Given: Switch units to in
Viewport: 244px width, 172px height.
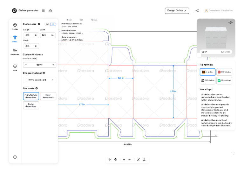Looking at the screenshot, I should point(53,24).
